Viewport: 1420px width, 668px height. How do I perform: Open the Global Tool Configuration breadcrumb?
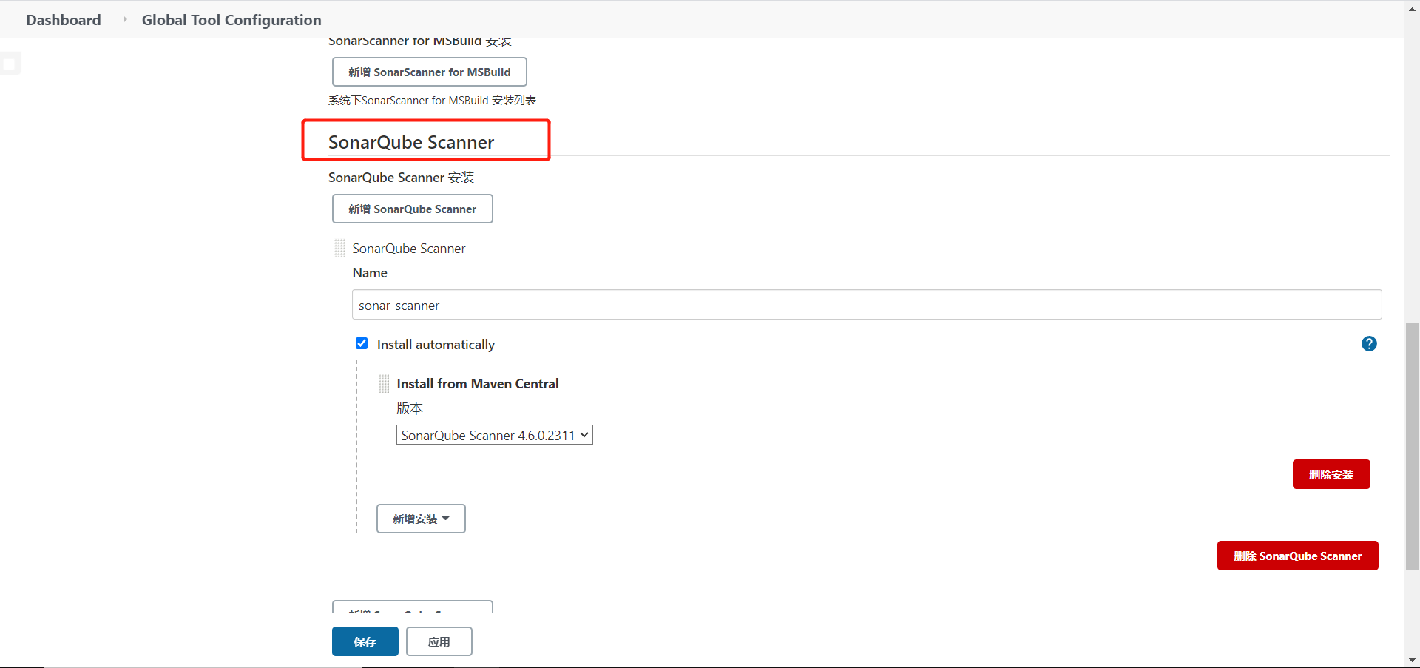point(231,20)
